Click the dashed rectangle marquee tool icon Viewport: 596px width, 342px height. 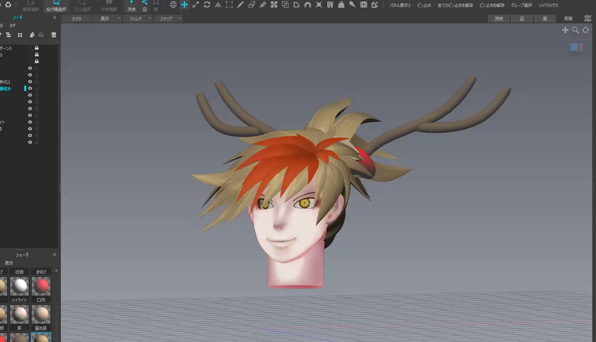[229, 4]
